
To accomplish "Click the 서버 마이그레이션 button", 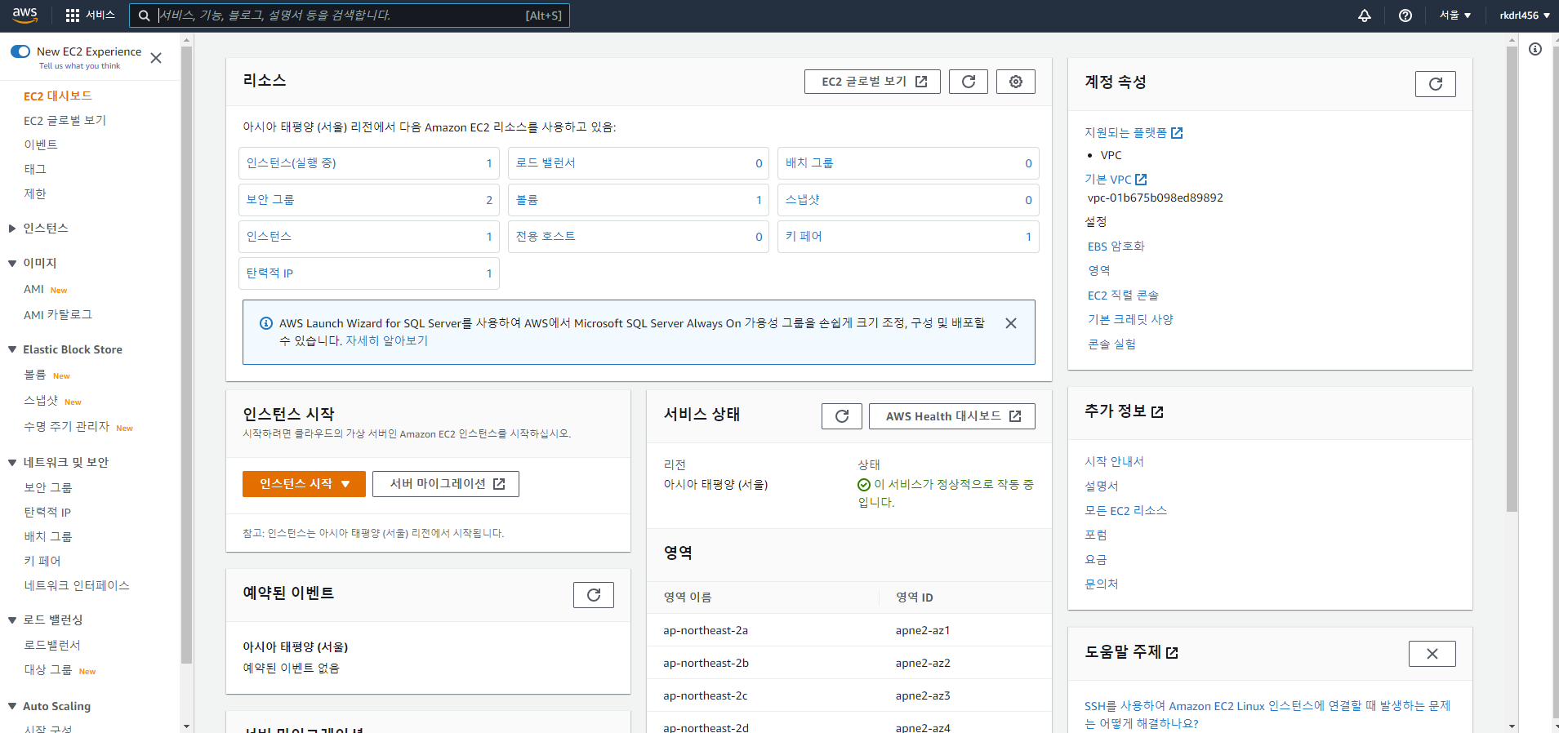I will [446, 484].
